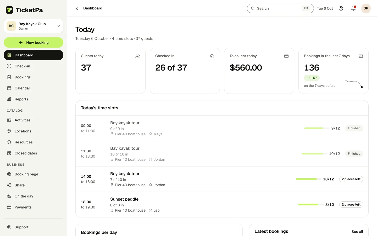Open Activities in the catalog section
This screenshot has height=236, width=377.
click(34, 120)
